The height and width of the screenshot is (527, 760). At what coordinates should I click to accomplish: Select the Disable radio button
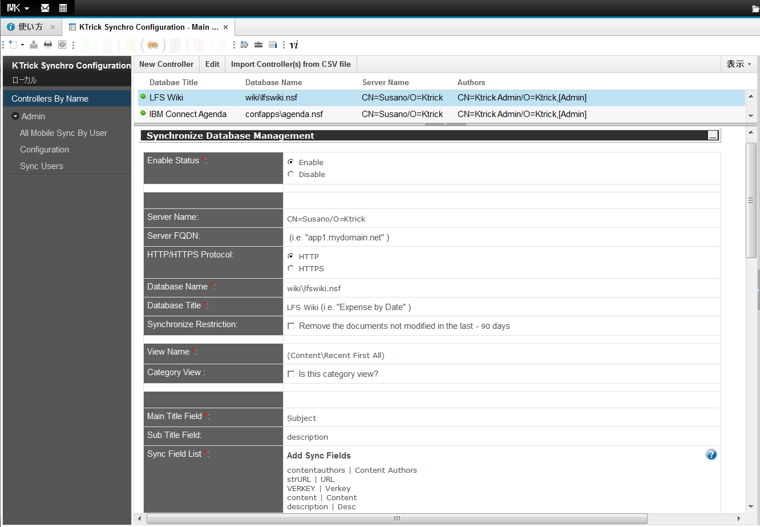tap(291, 174)
